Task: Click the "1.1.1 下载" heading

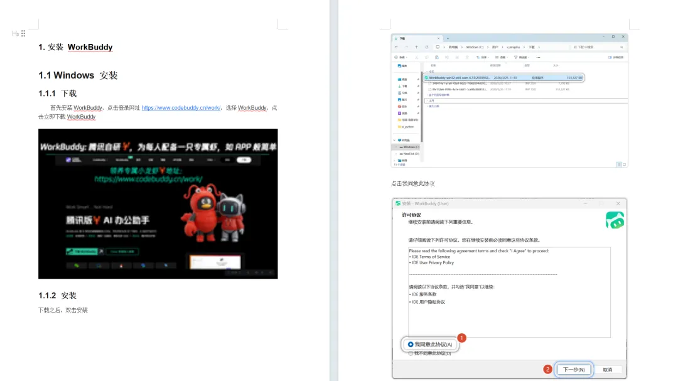Action: coord(58,94)
